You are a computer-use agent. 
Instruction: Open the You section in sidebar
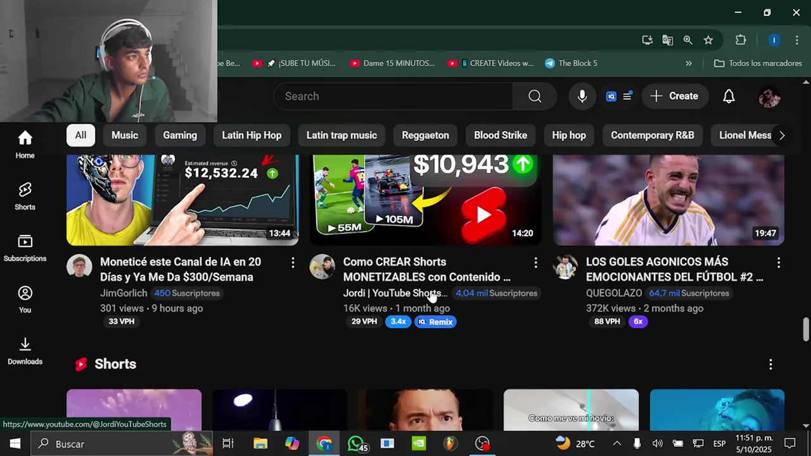tap(25, 300)
